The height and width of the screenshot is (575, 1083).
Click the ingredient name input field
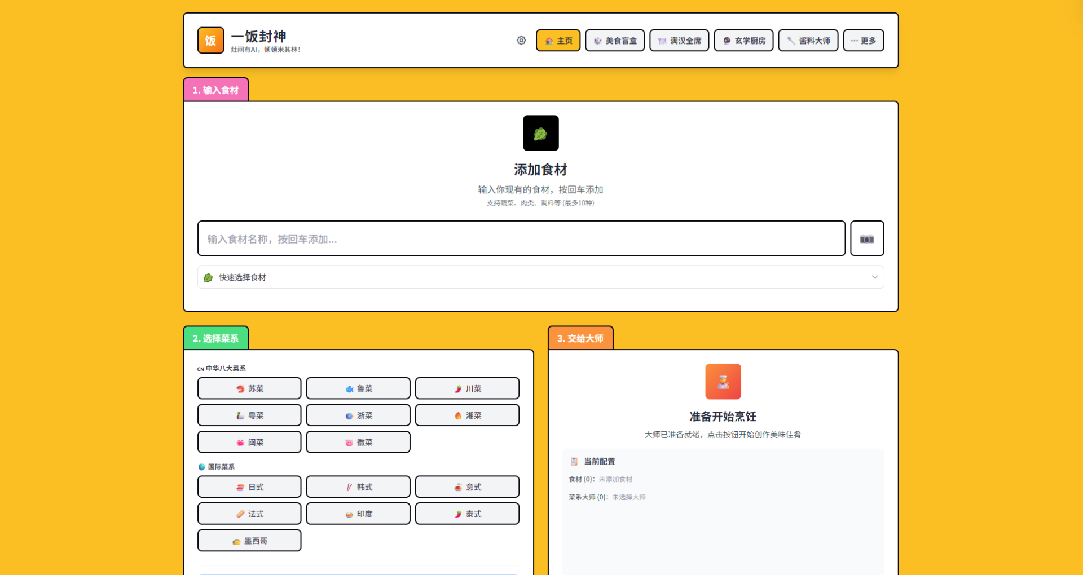(521, 238)
